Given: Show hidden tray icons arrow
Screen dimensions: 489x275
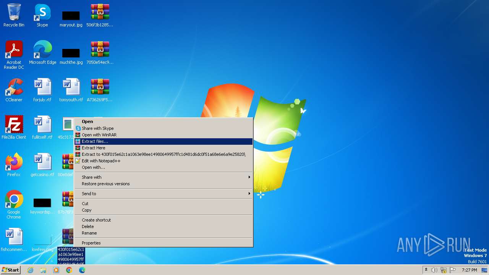Looking at the screenshot, I should click(426, 270).
